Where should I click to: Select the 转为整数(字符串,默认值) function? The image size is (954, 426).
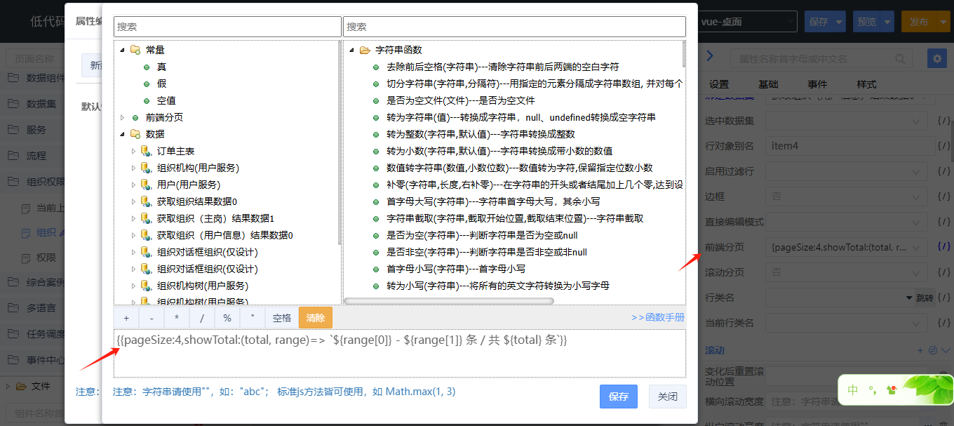point(481,134)
